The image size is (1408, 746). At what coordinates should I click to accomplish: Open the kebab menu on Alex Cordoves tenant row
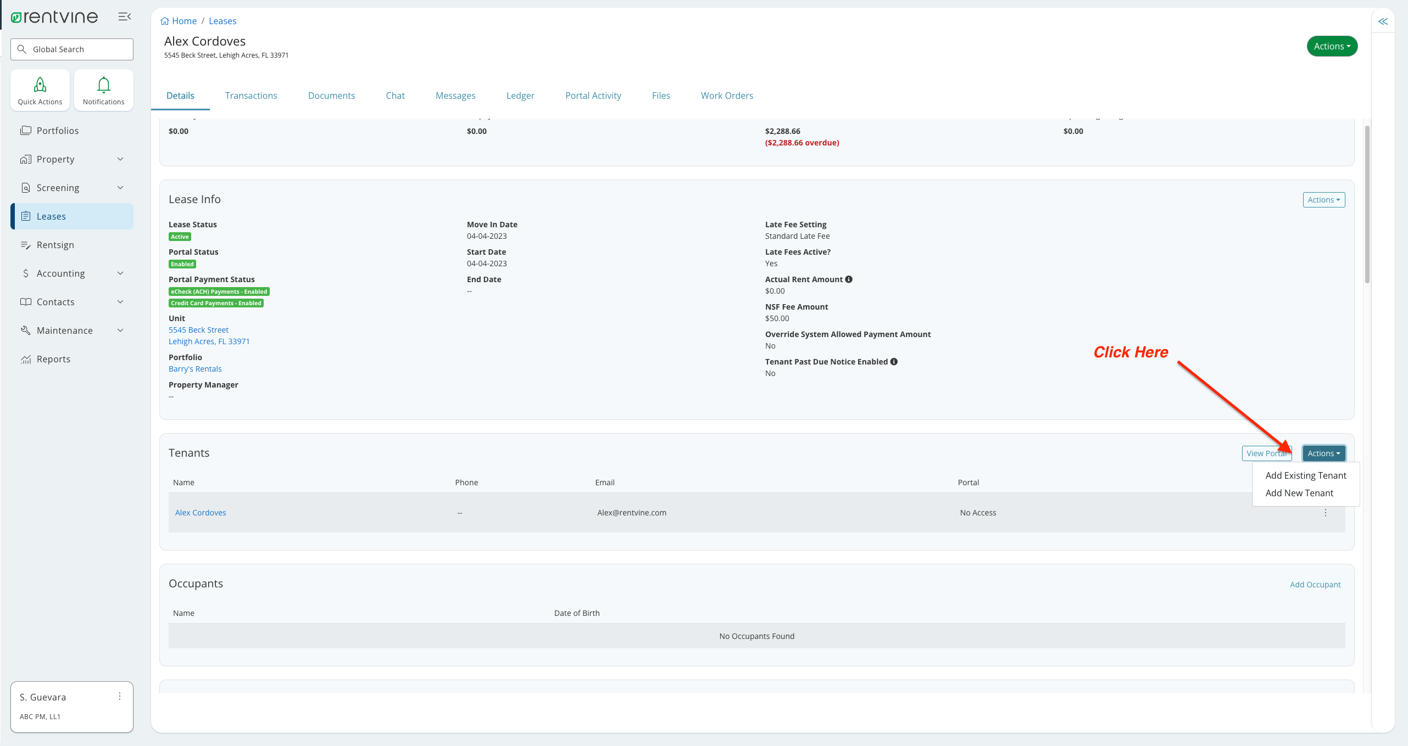[1325, 512]
